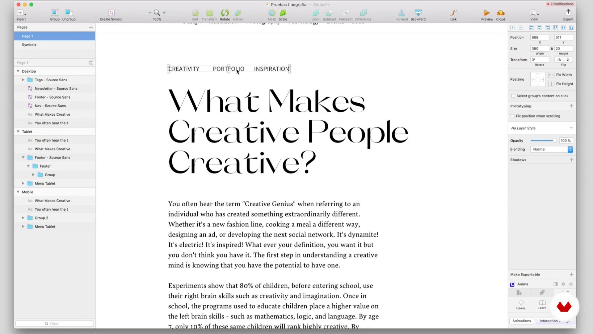Enable Fix position when scrolling
593x334 pixels.
pyautogui.click(x=513, y=116)
